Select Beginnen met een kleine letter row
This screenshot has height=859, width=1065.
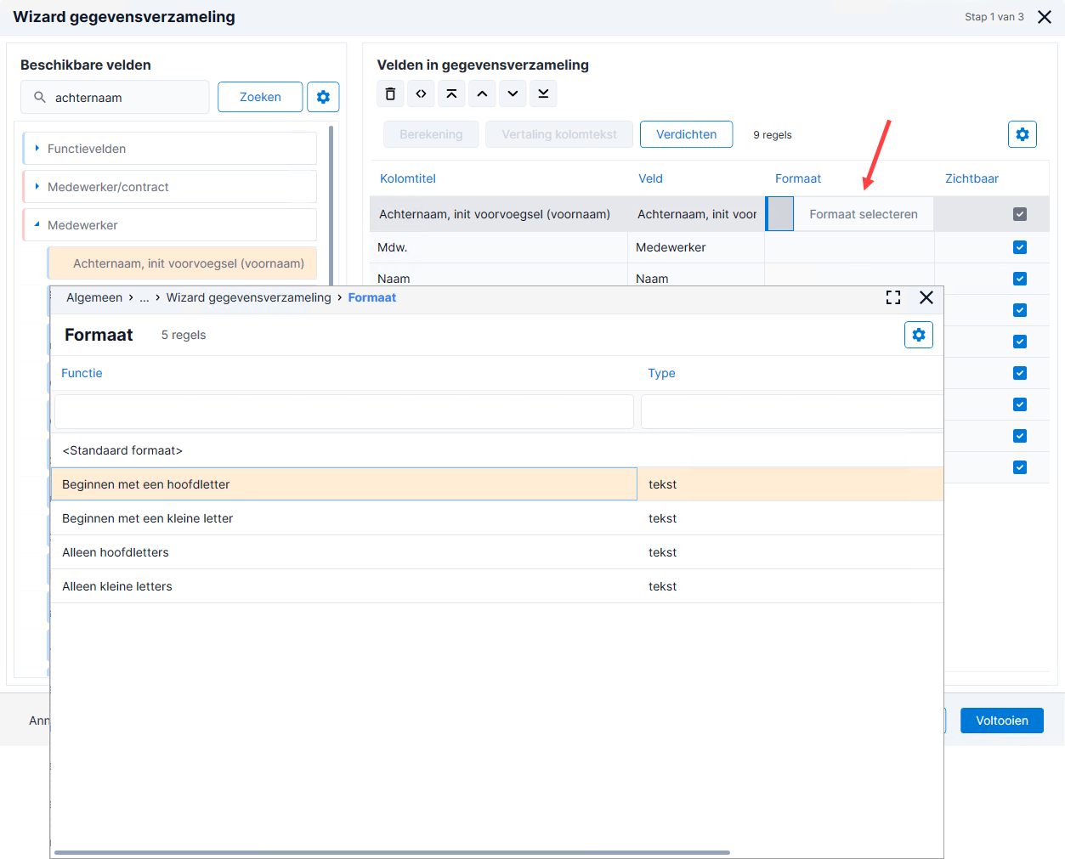pyautogui.click(x=497, y=518)
